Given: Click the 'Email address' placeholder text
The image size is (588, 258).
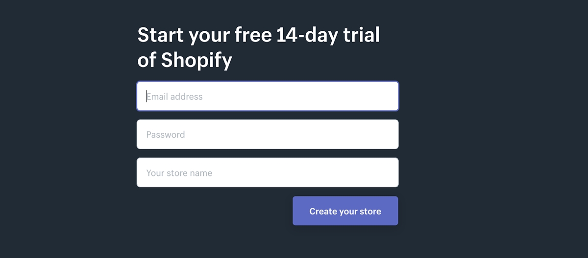Looking at the screenshot, I should click(174, 97).
